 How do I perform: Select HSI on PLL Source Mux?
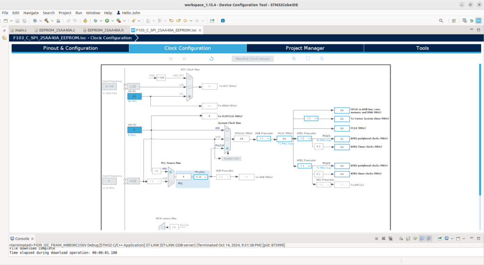(170, 172)
